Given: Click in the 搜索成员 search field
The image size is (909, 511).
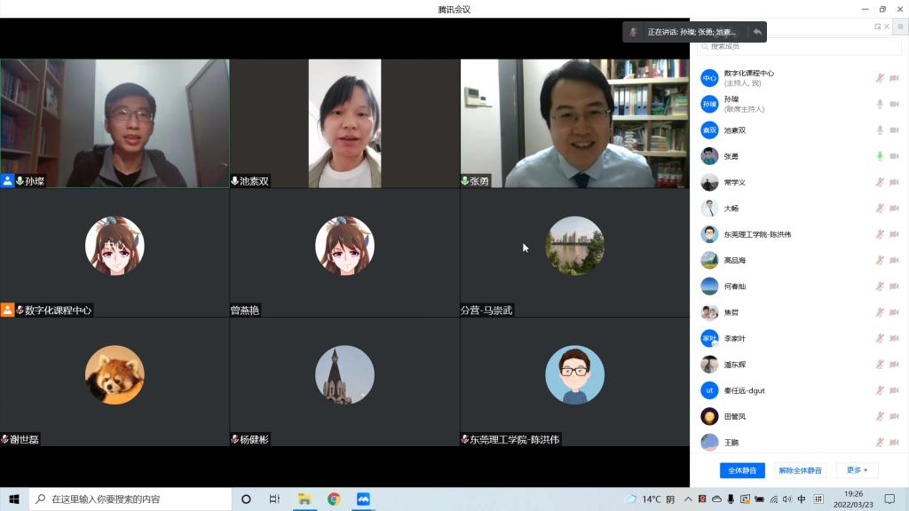Looking at the screenshot, I should tap(799, 46).
